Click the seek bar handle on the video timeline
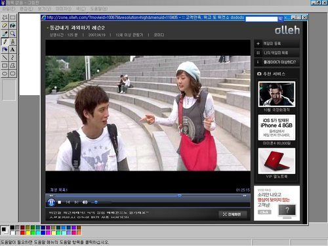Screen dimensions: 328x246 (x=179, y=195)
